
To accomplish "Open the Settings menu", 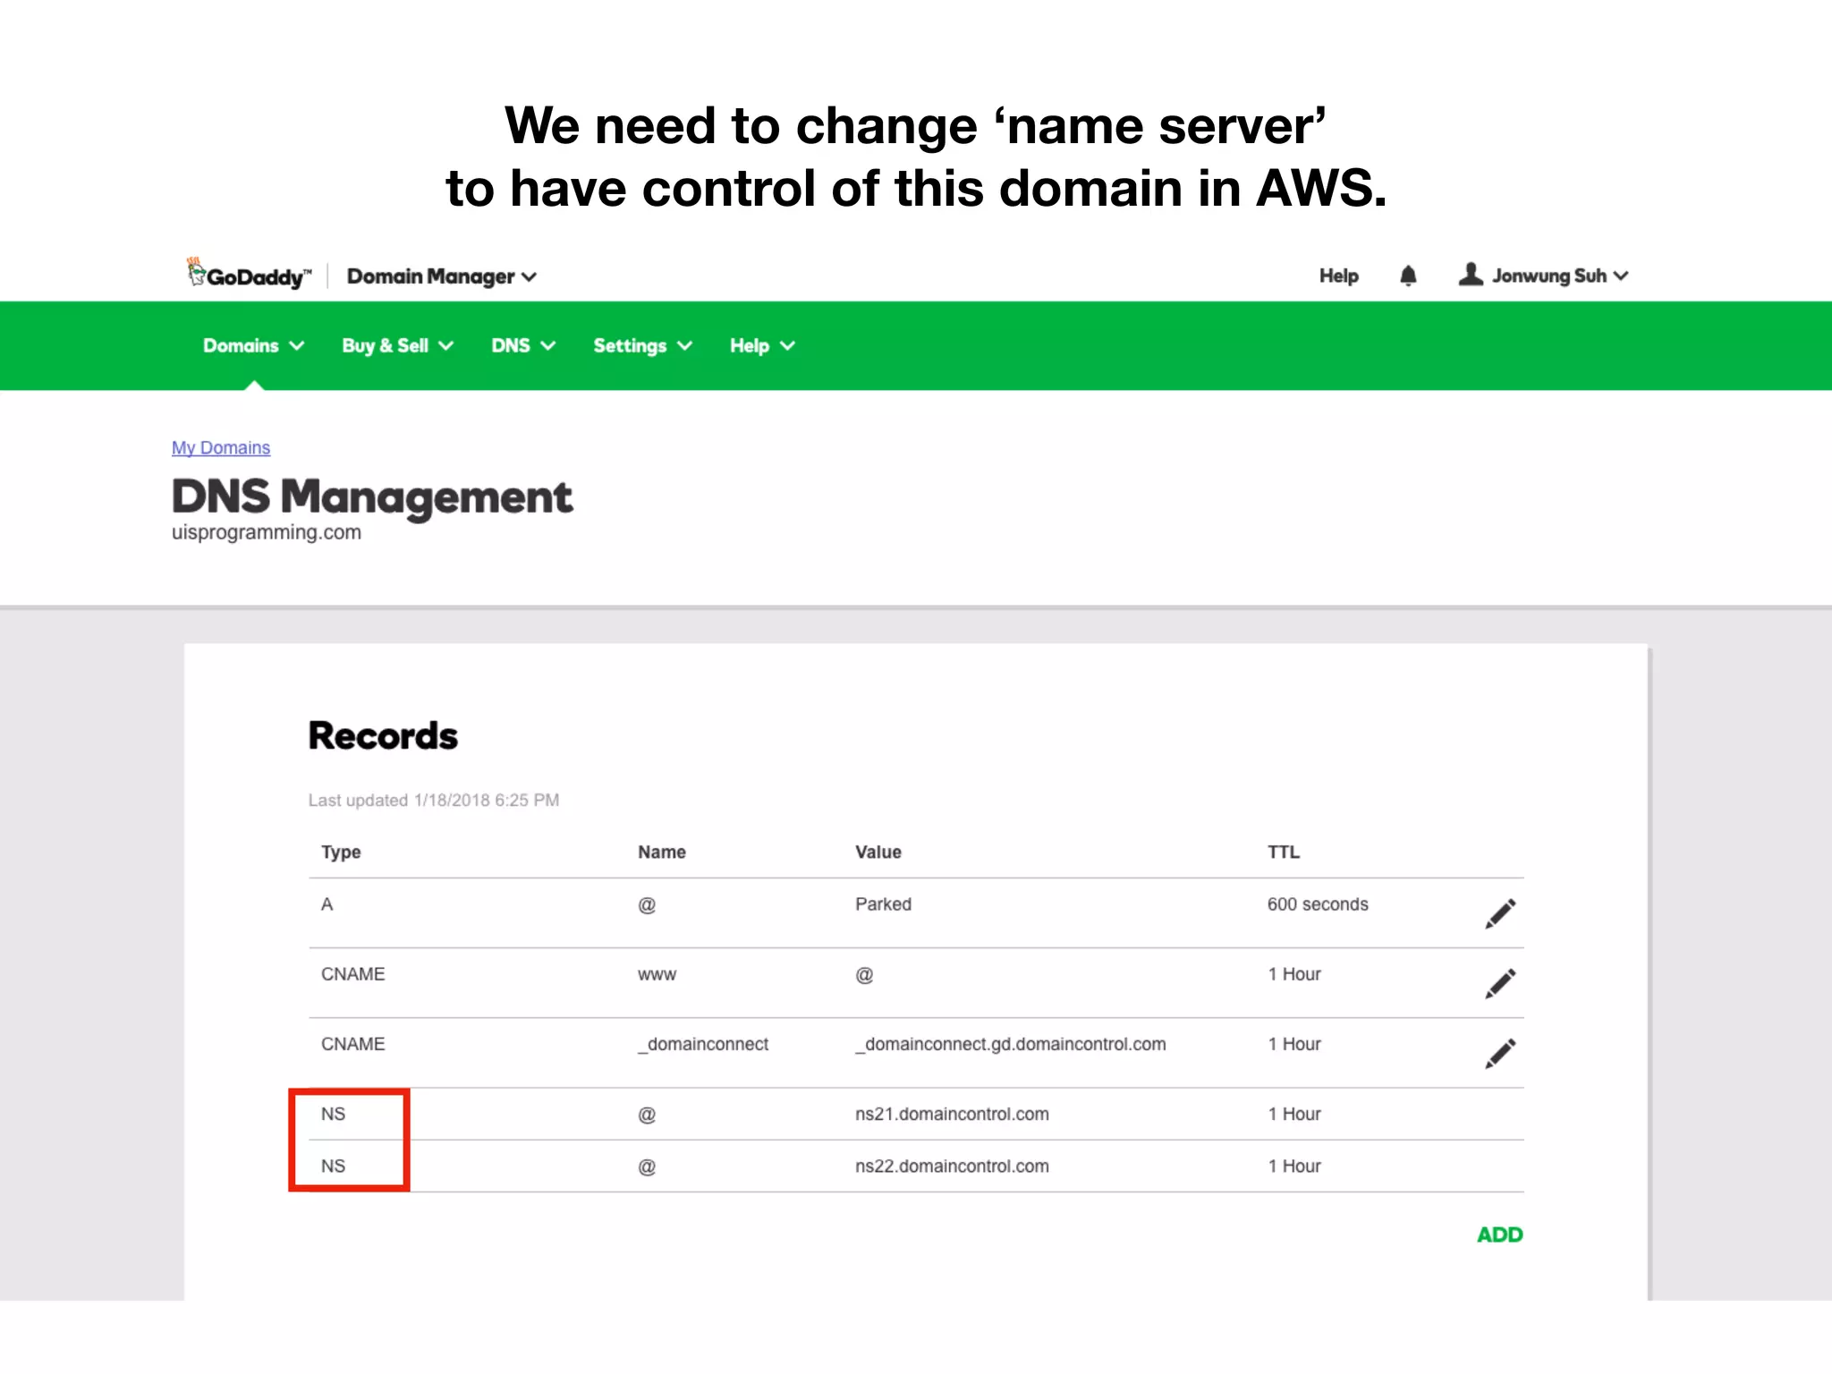I will tap(642, 346).
